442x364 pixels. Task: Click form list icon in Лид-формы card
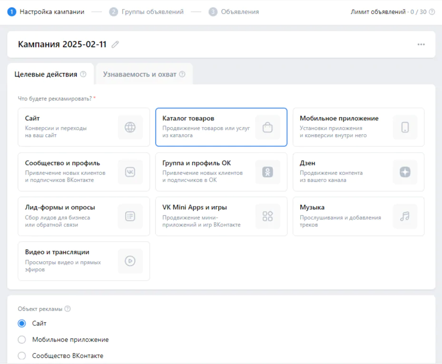[x=130, y=216]
